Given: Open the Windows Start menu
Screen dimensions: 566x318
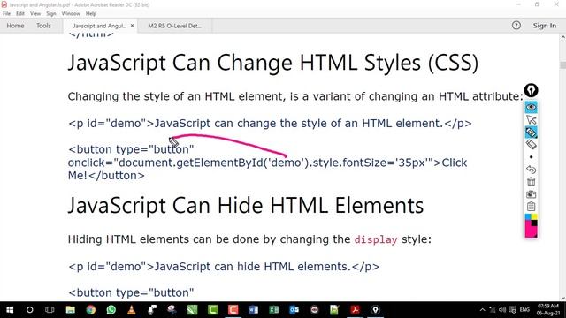Looking at the screenshot, I should [10, 310].
